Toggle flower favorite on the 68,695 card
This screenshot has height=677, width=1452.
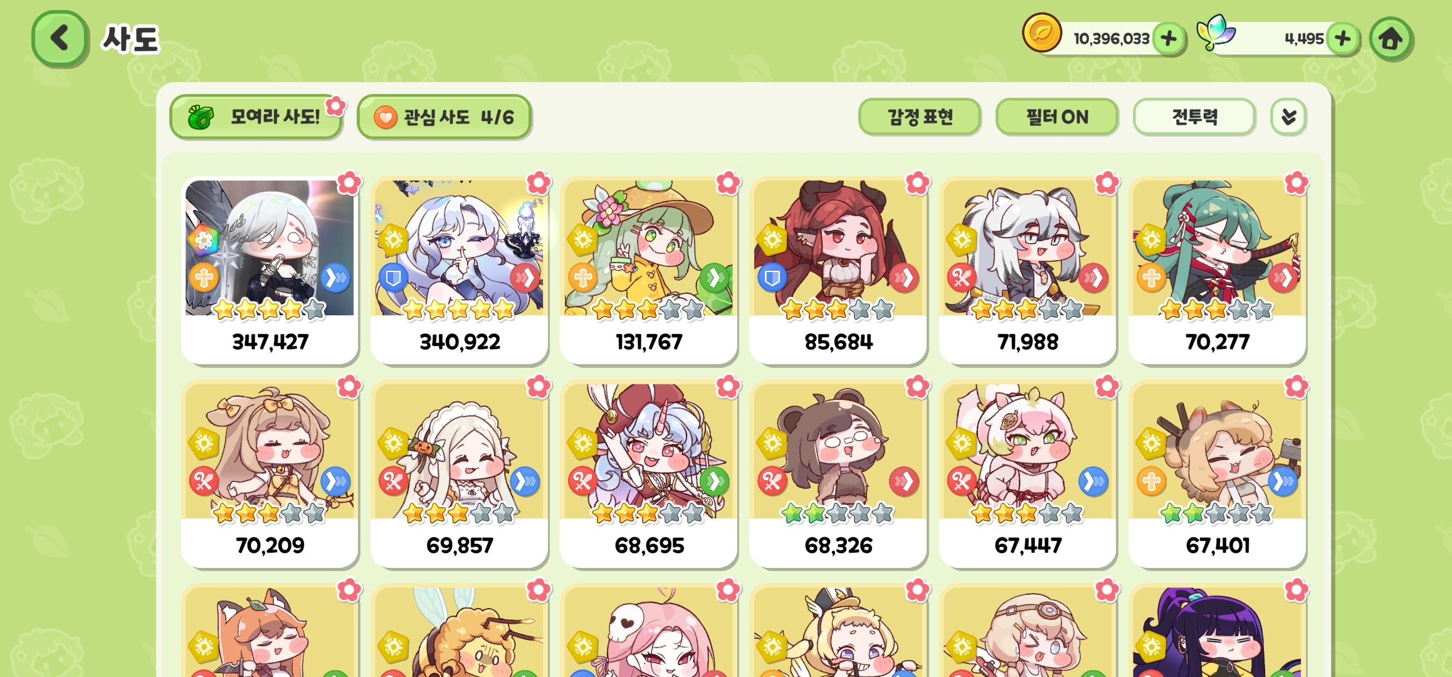[728, 387]
